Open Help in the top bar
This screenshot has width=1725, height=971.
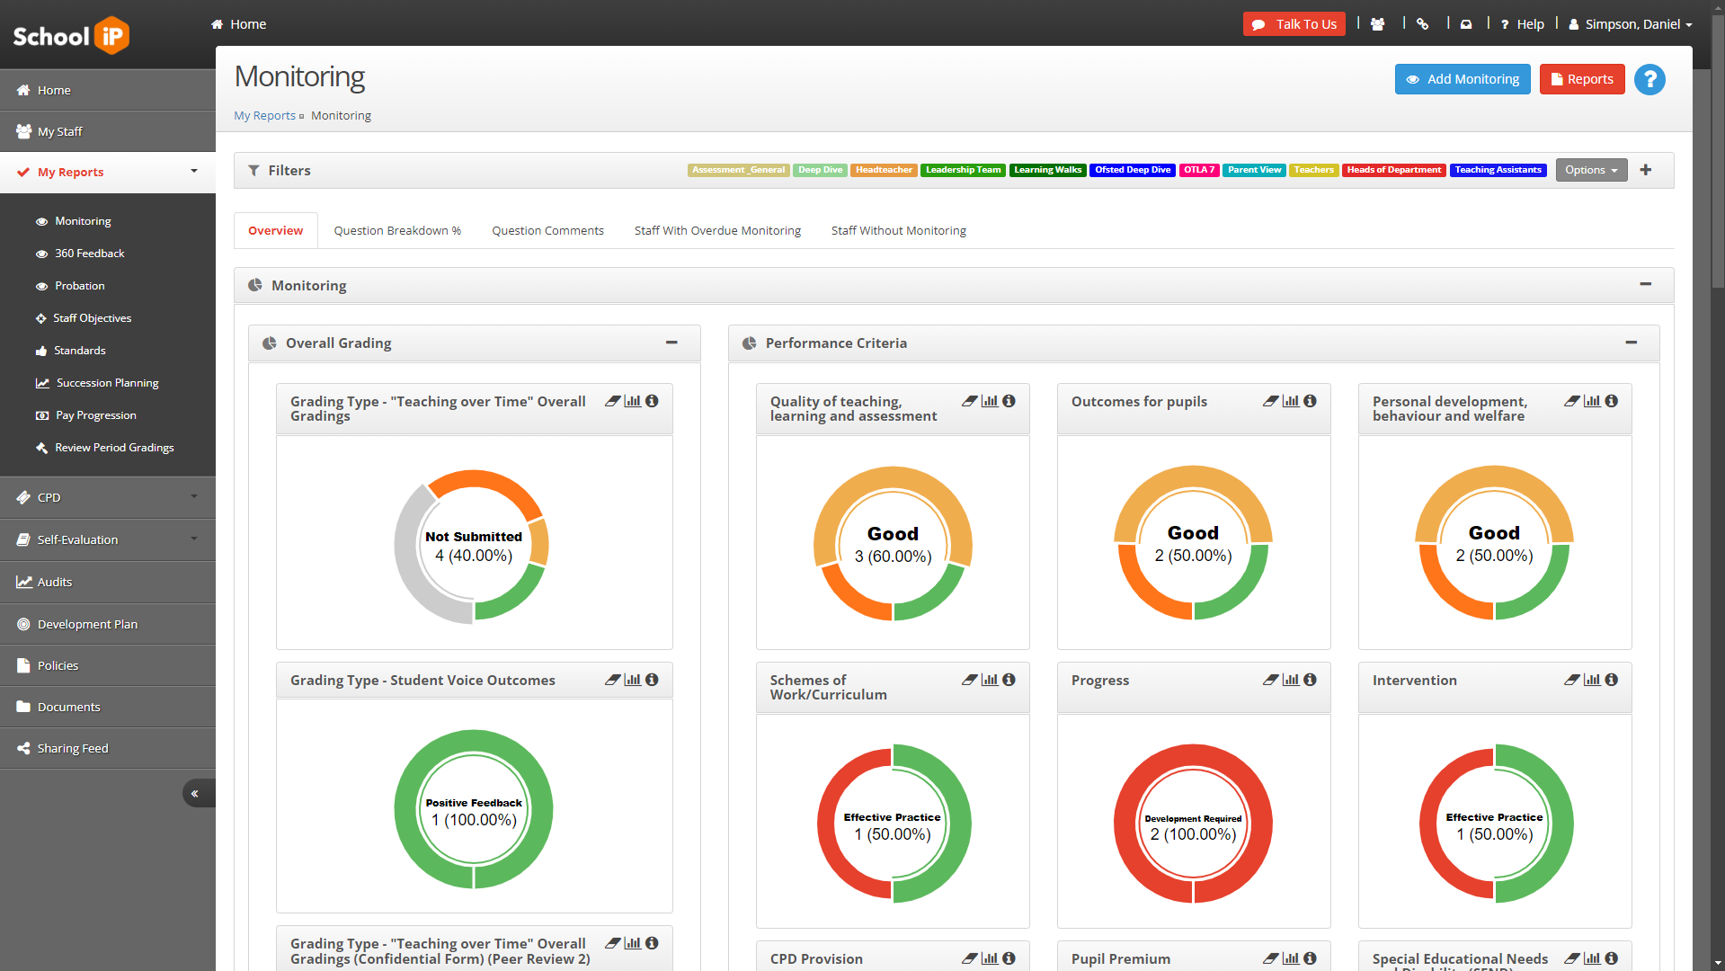pos(1523,24)
